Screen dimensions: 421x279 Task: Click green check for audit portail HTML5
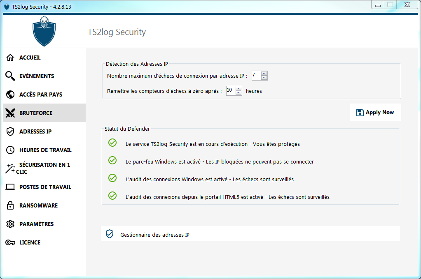112,196
